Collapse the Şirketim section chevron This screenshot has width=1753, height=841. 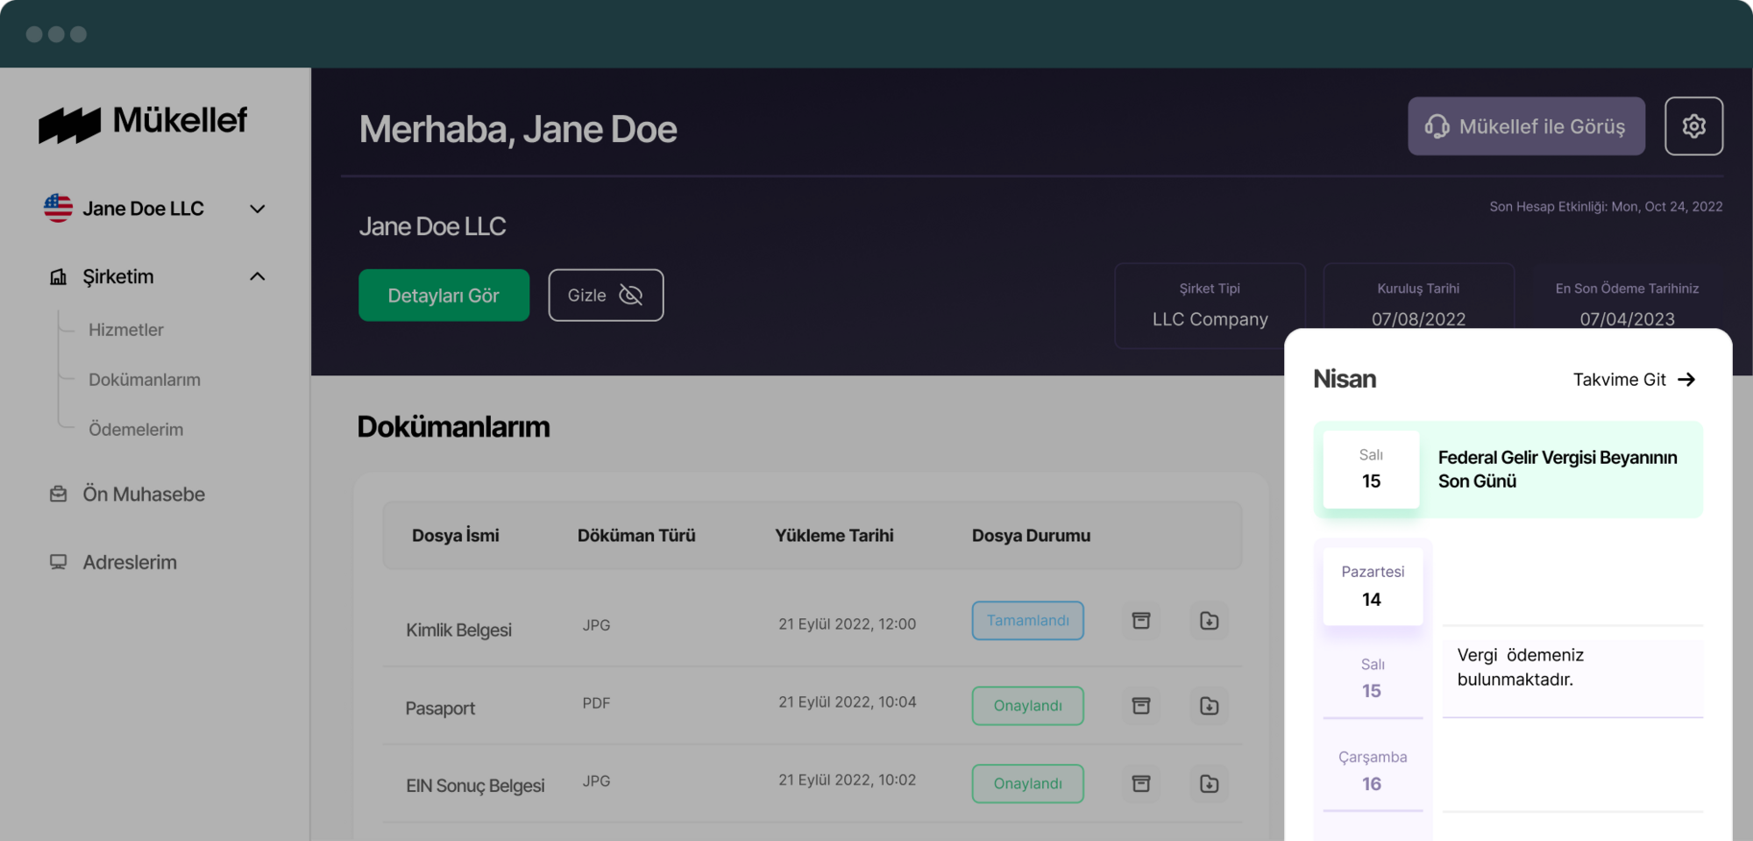click(257, 276)
